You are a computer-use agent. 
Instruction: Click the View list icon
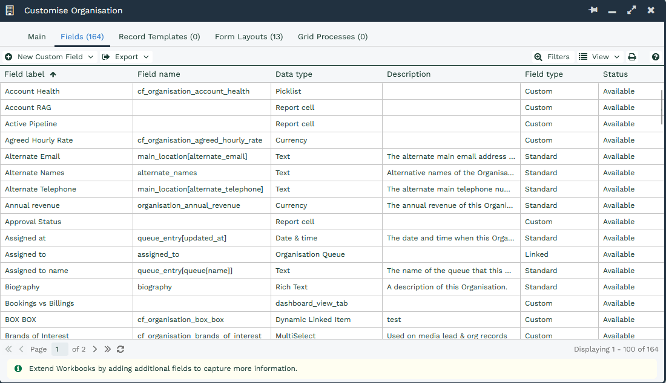(x=583, y=57)
